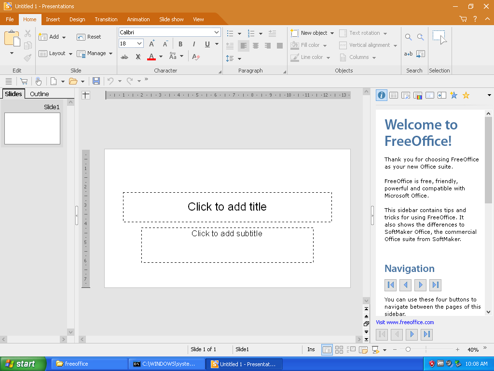Viewport: 494px width, 371px height.
Task: Click the Save floppy disk icon
Action: pos(96,81)
